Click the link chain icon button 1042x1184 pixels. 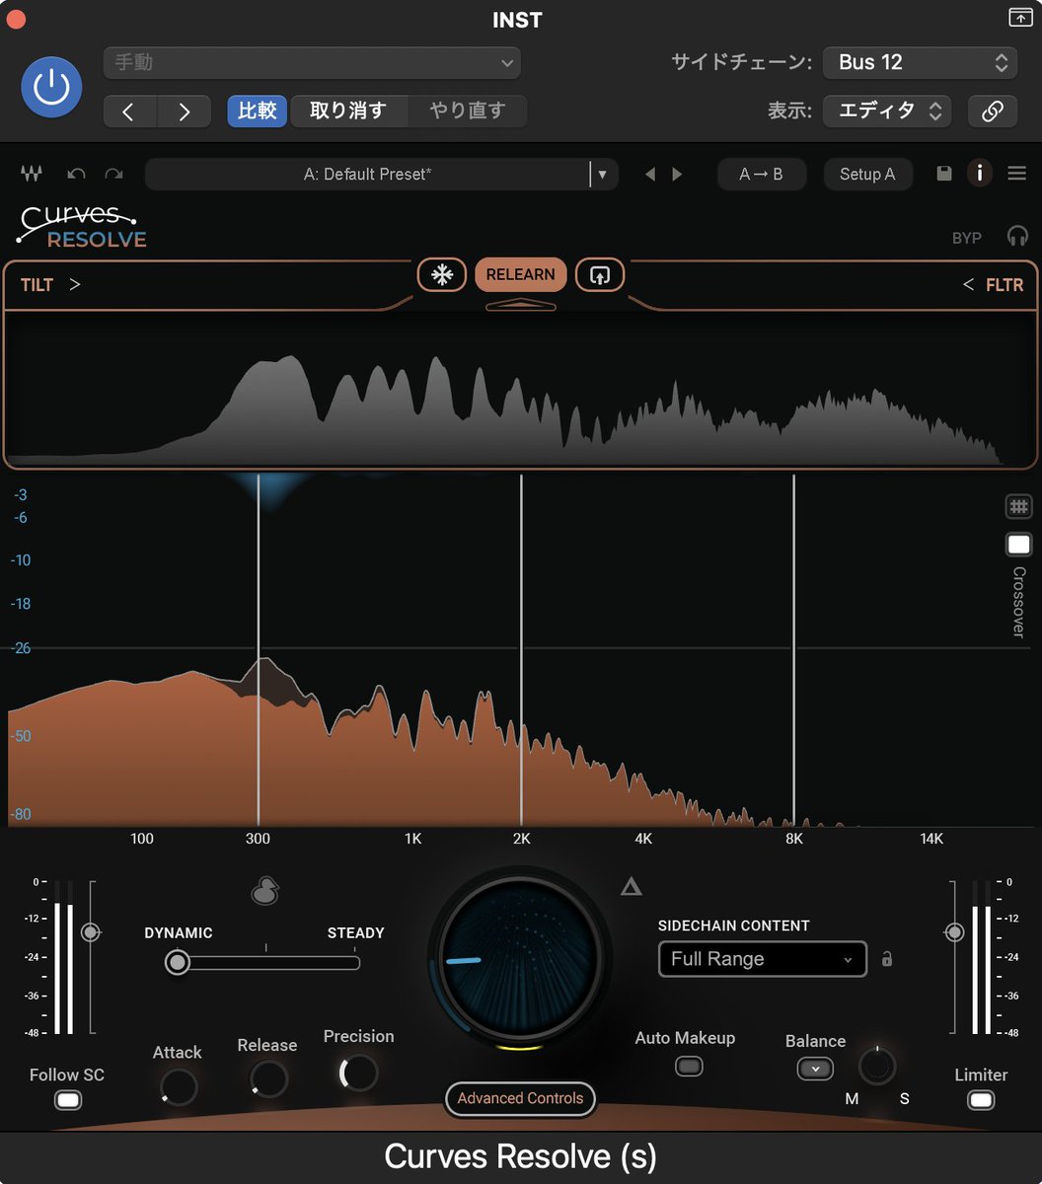pos(993,111)
